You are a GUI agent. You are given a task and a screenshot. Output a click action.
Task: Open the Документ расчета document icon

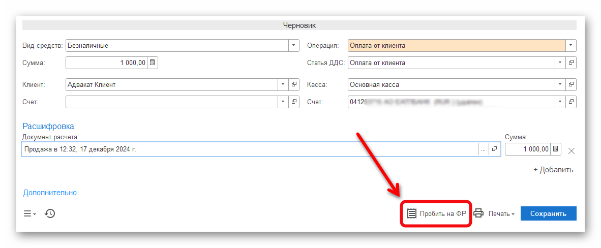pyautogui.click(x=494, y=149)
